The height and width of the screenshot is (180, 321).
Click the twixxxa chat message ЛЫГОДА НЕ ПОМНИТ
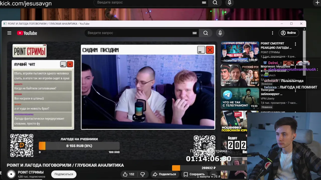[x=291, y=87]
